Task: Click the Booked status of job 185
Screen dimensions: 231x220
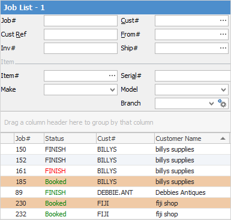Action: click(56, 182)
